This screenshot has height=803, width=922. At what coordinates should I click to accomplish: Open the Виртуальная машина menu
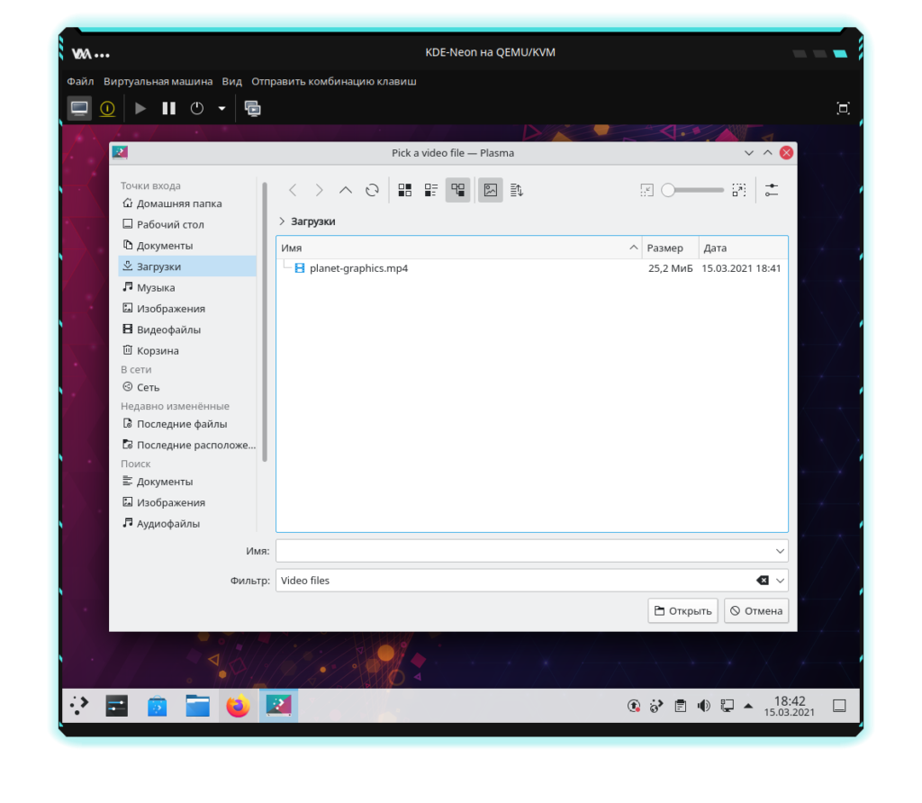[x=158, y=81]
